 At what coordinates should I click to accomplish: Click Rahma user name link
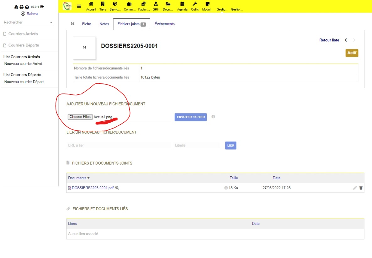33,14
